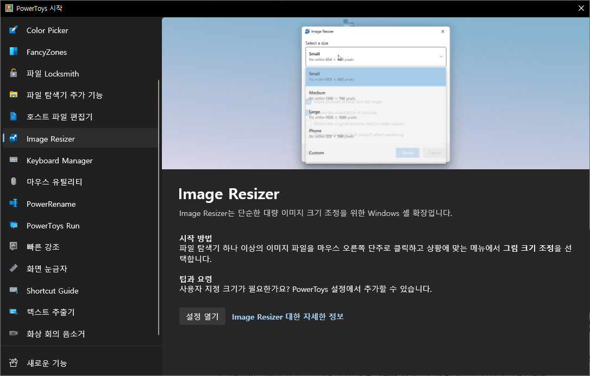
Task: Click the FancyZones sidebar icon
Action: 14,52
